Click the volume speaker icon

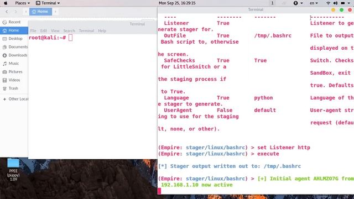[x=336, y=3]
